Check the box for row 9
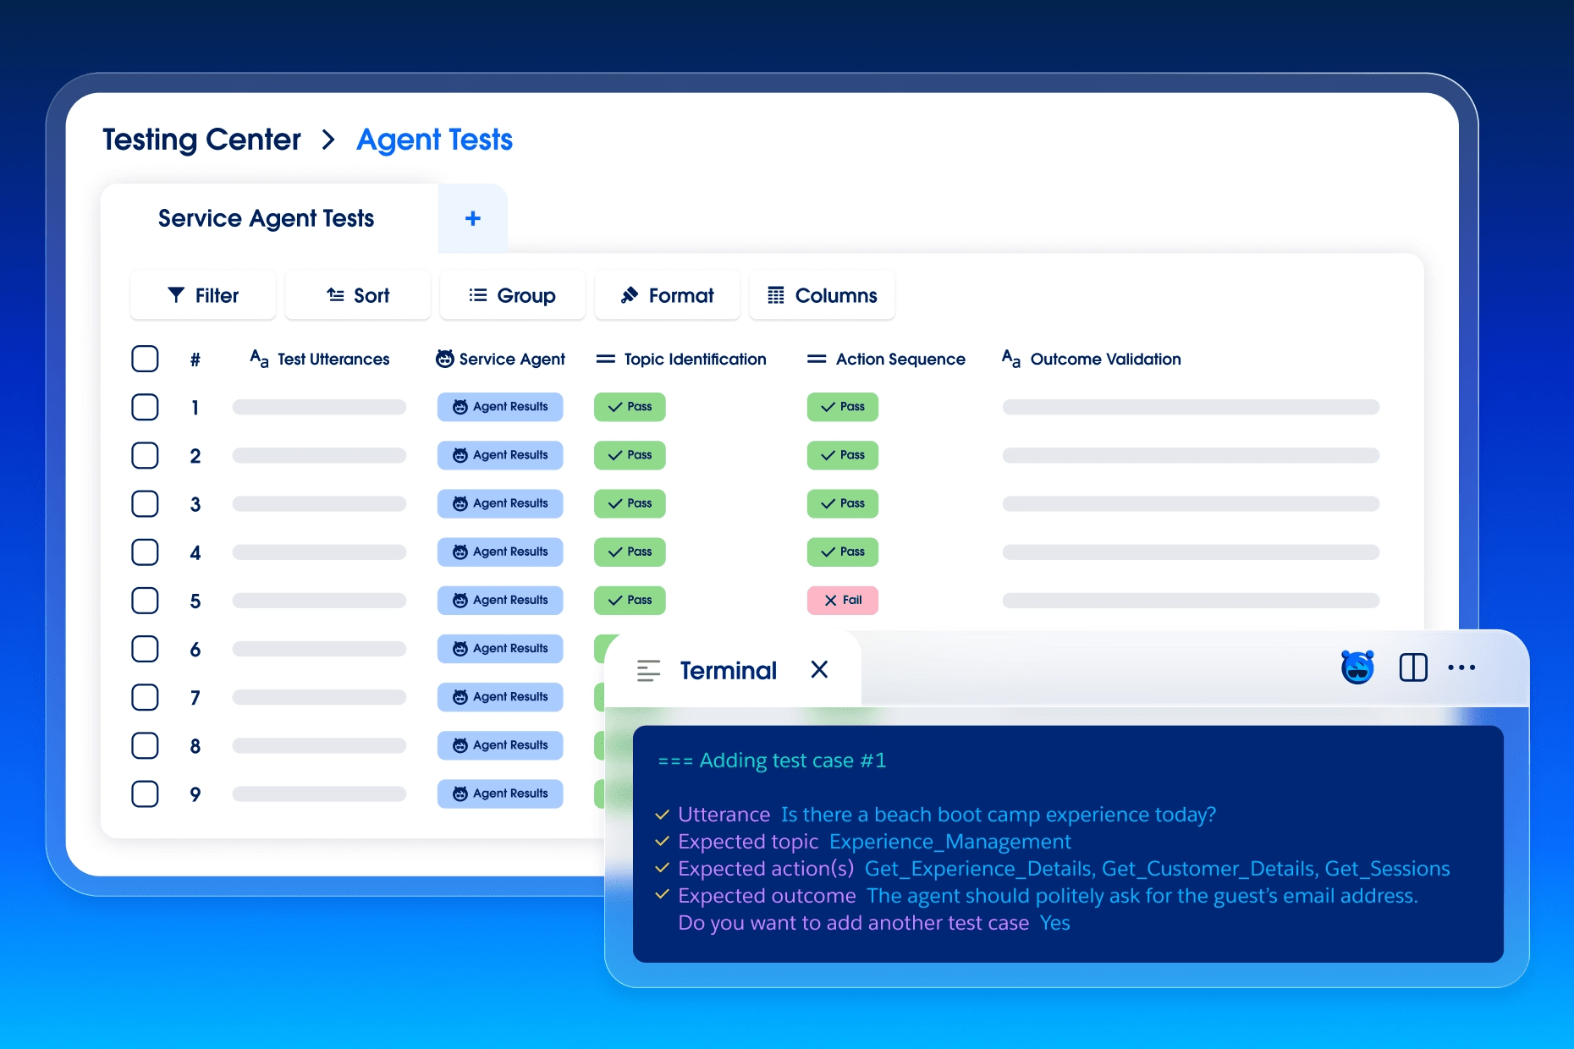This screenshot has height=1049, width=1574. click(x=145, y=794)
